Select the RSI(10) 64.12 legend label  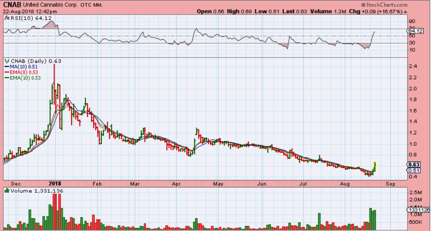[x=31, y=18]
